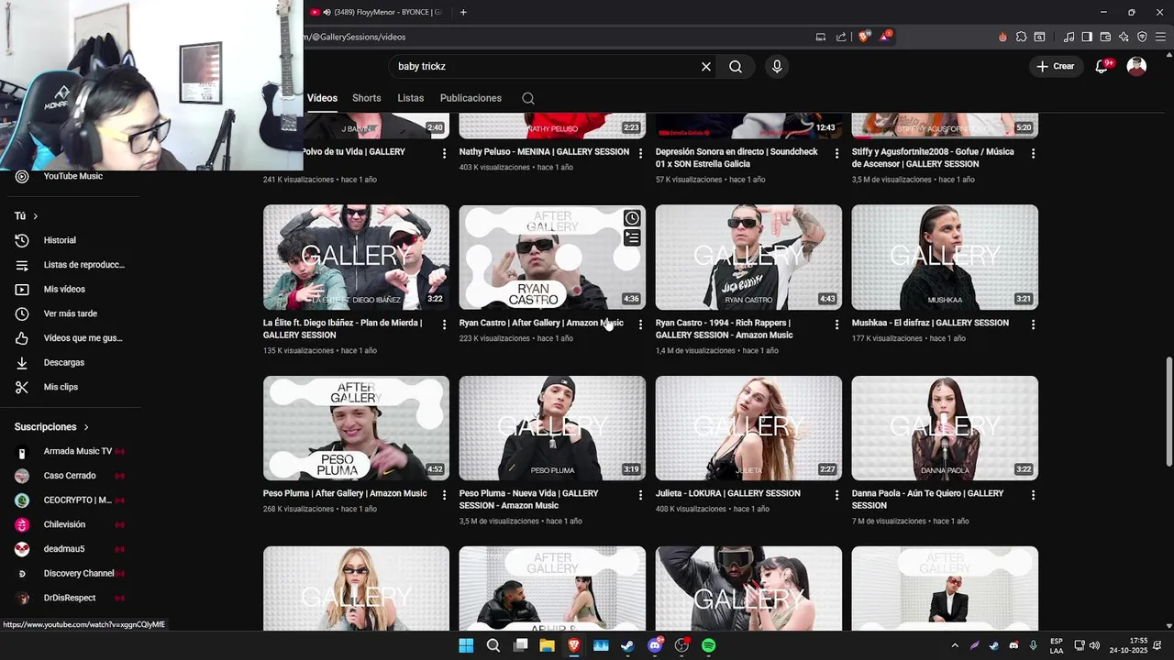The image size is (1174, 660).
Task: Click the Crear button
Action: coord(1056,66)
